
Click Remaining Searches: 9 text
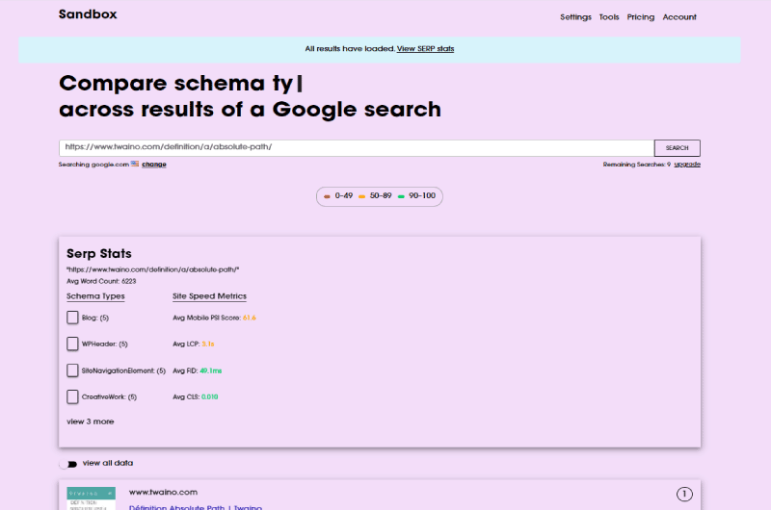point(637,165)
